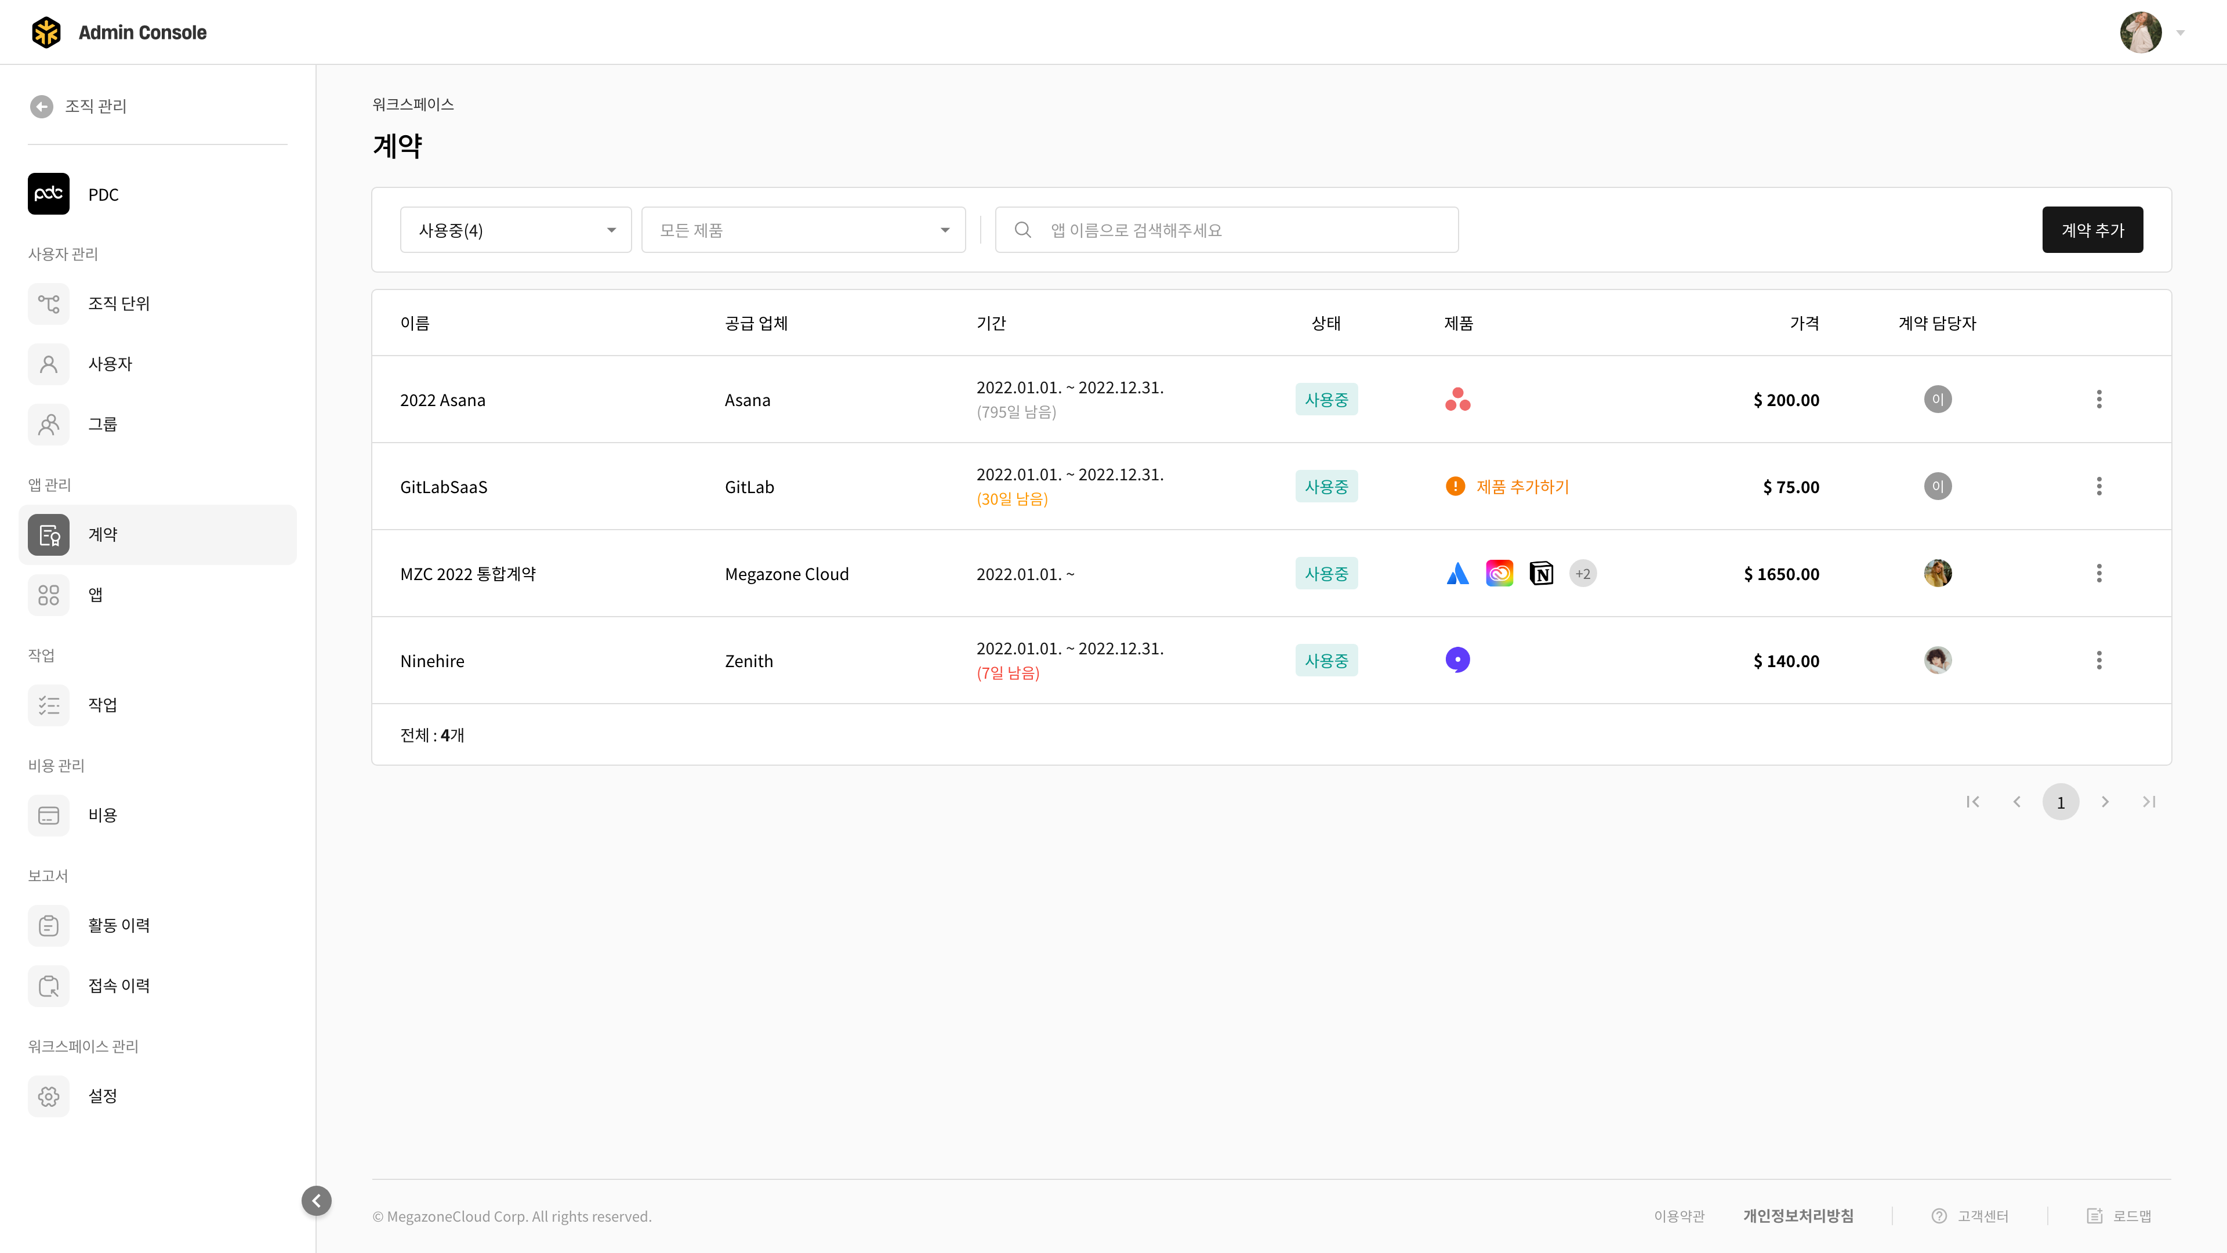Click the Zenith vendor cell

pos(749,661)
